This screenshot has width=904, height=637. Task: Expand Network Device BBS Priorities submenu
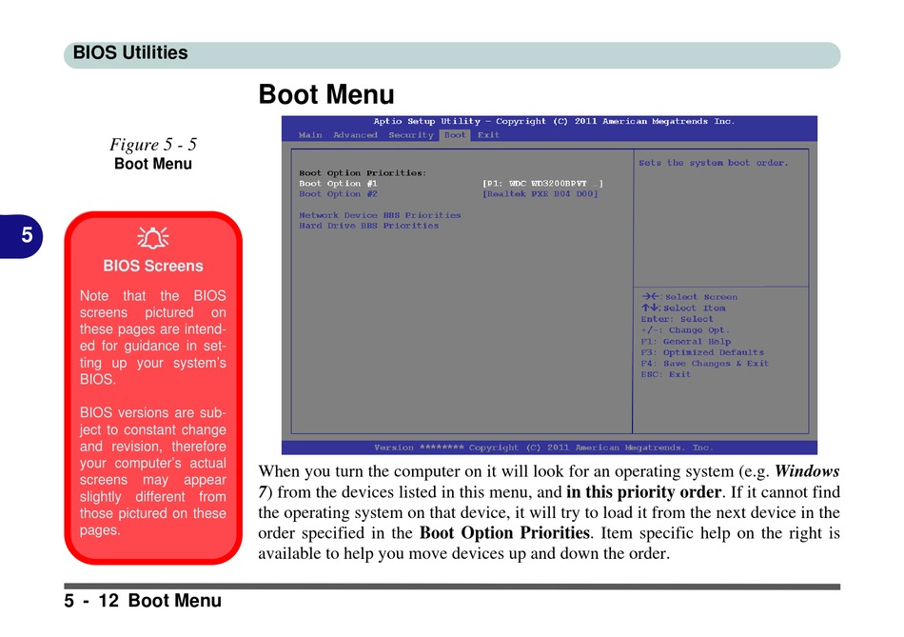click(380, 215)
